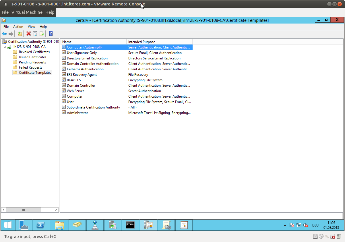Launch Windows PowerShell from the taskbar
This screenshot has height=242, width=345.
pos(40,225)
